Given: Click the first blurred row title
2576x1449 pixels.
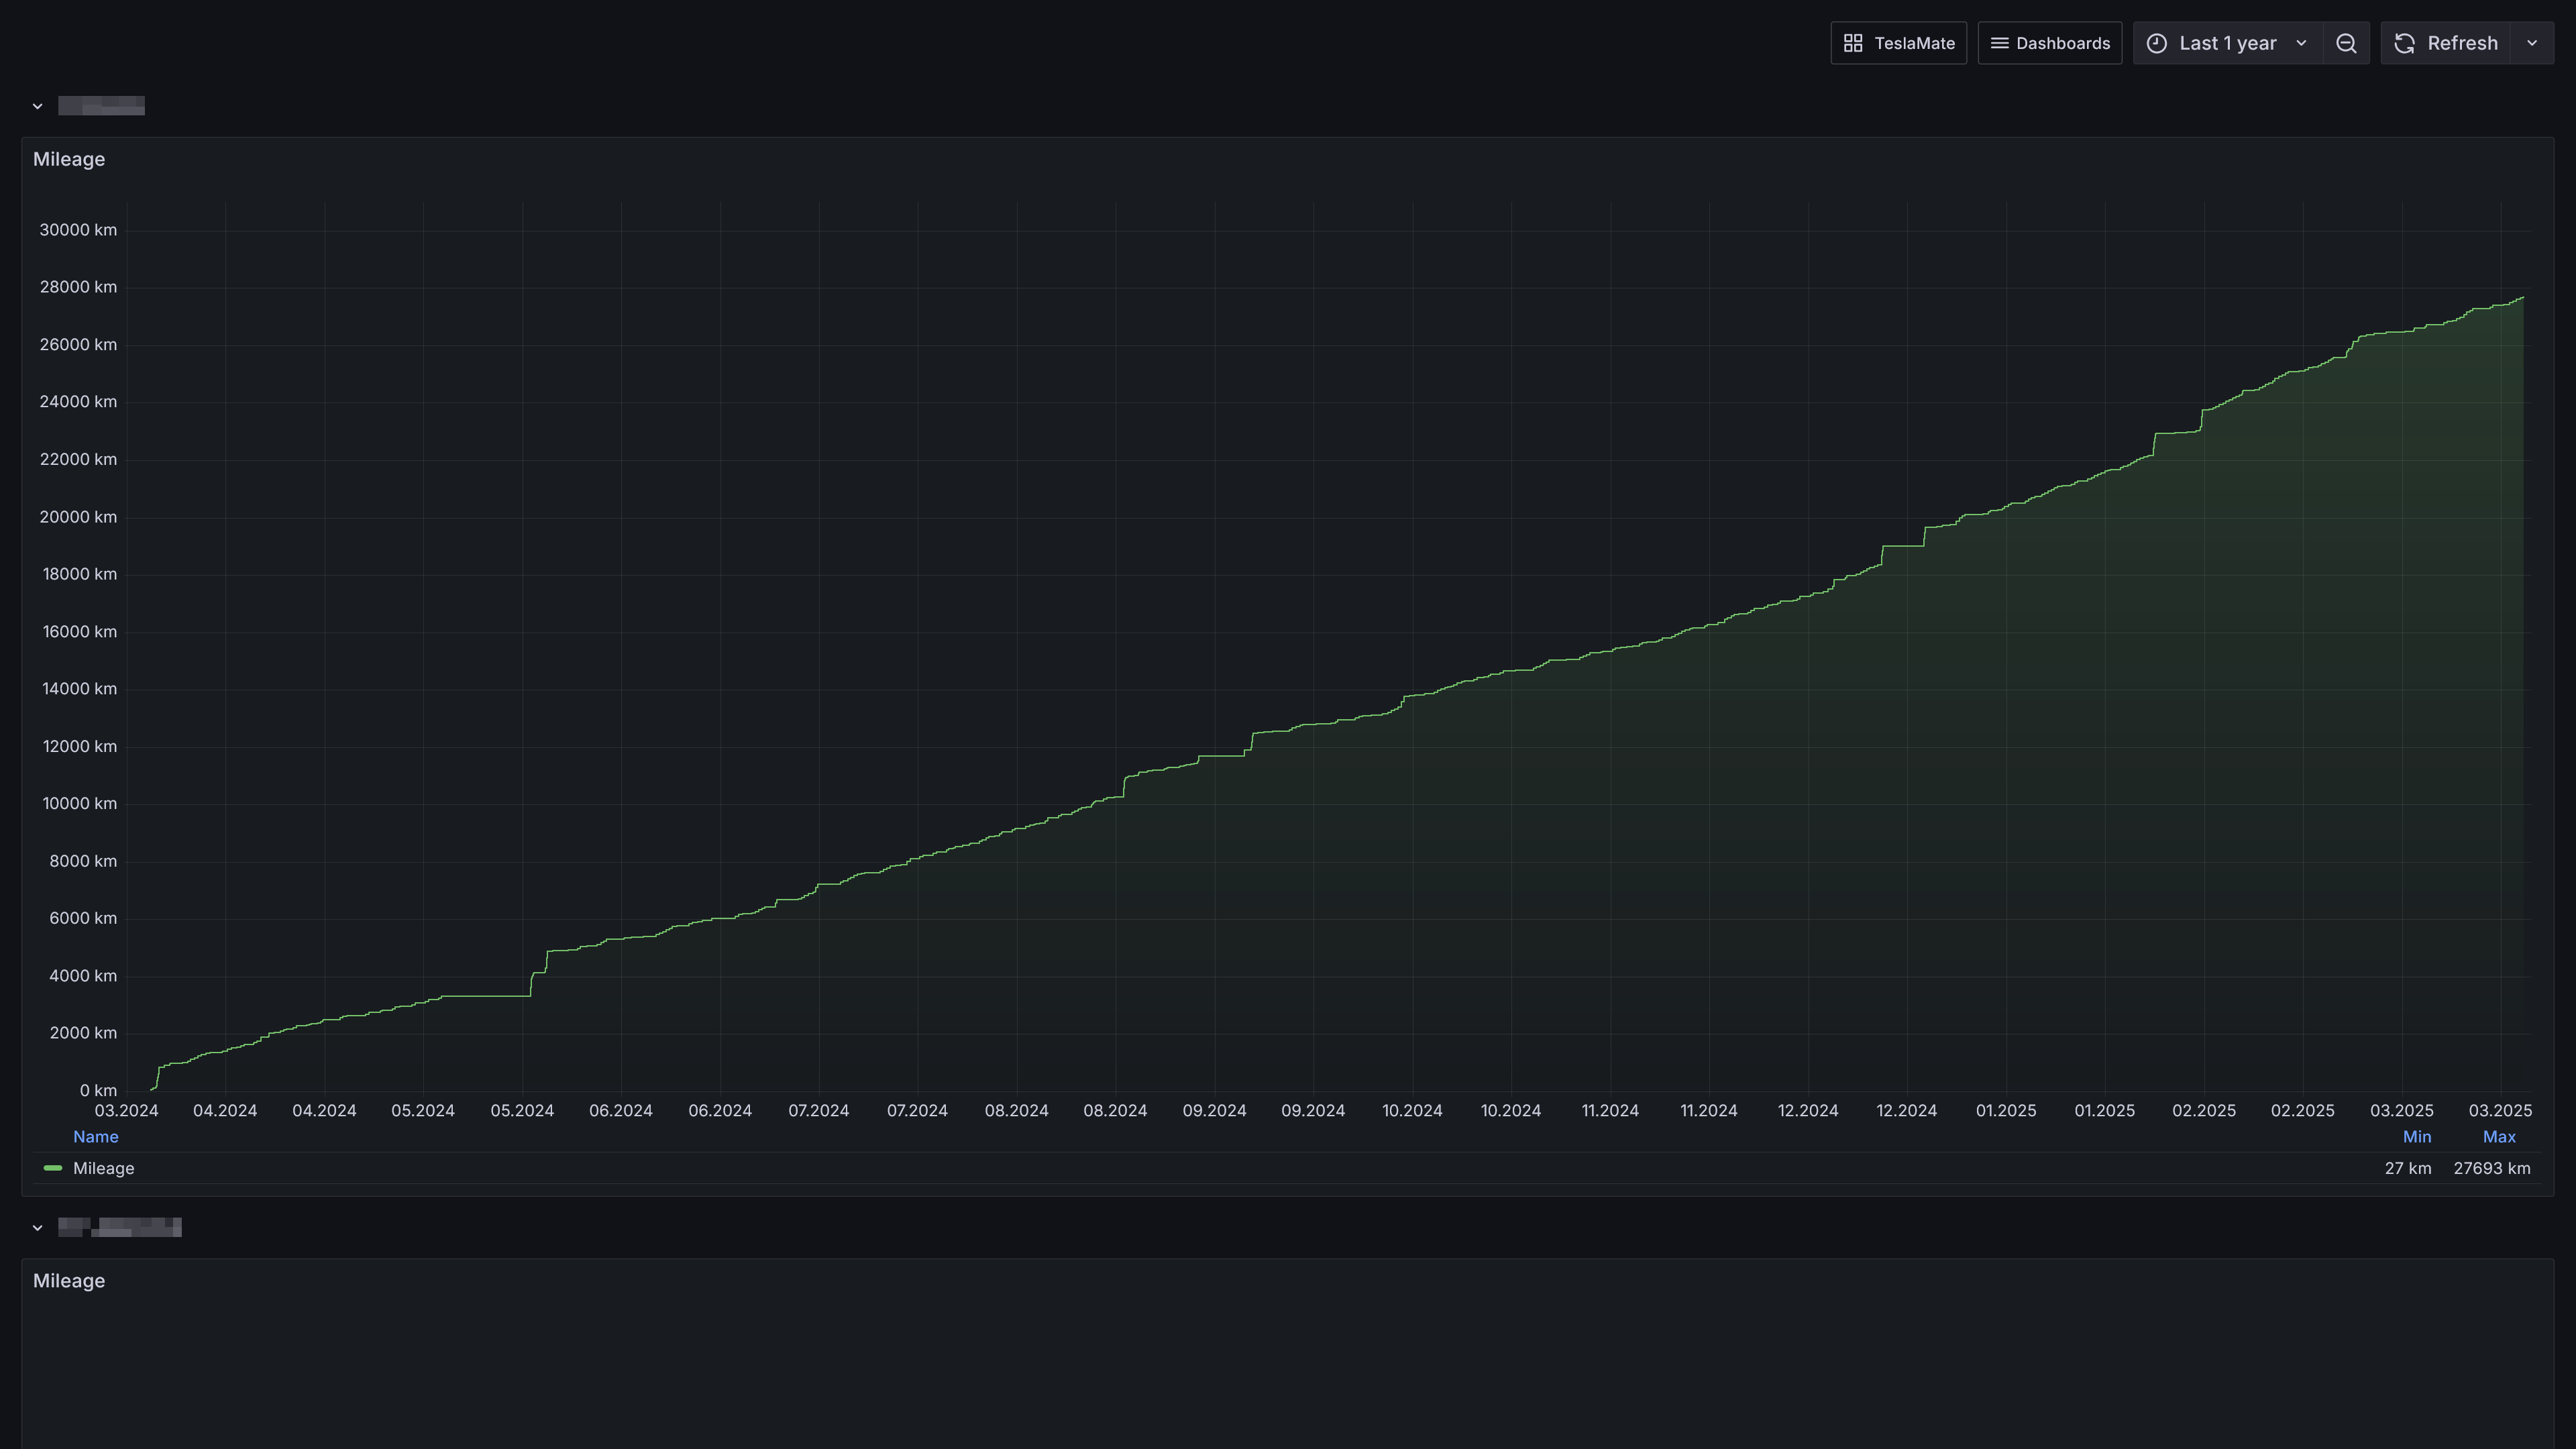Looking at the screenshot, I should [101, 106].
